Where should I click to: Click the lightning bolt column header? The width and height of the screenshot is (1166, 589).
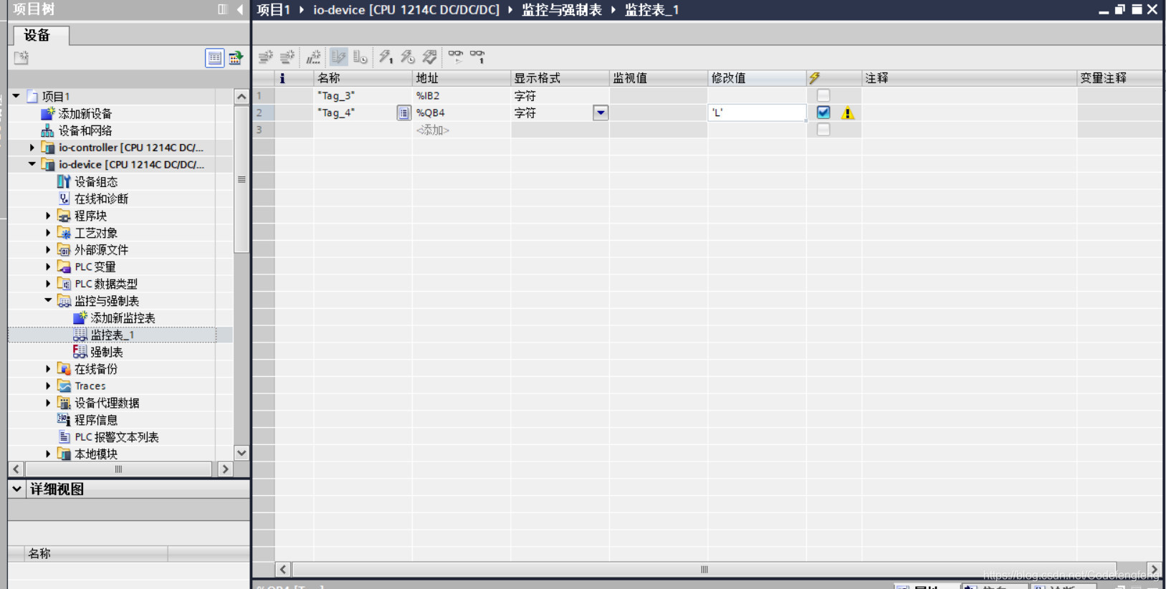(x=815, y=78)
